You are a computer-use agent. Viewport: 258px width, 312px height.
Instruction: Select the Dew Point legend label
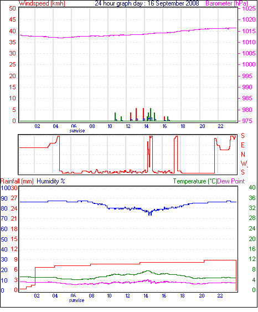[231, 181]
